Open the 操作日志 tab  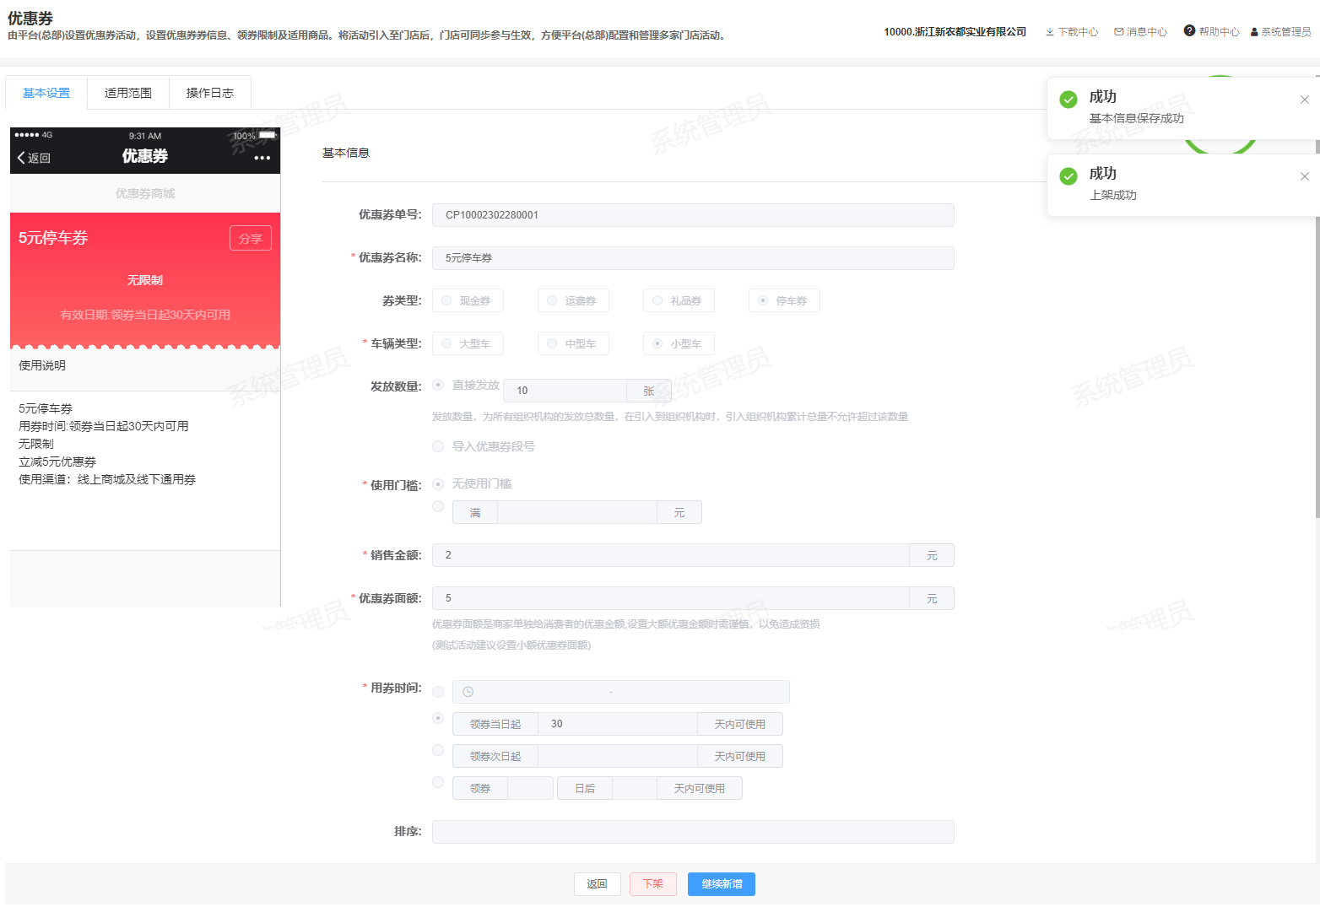tap(210, 93)
